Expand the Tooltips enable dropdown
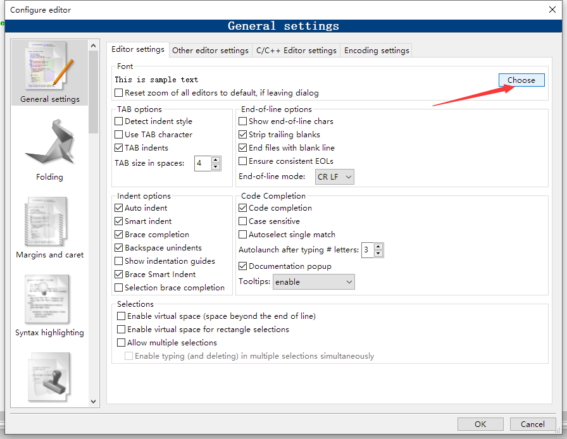This screenshot has width=567, height=439. pyautogui.click(x=313, y=281)
